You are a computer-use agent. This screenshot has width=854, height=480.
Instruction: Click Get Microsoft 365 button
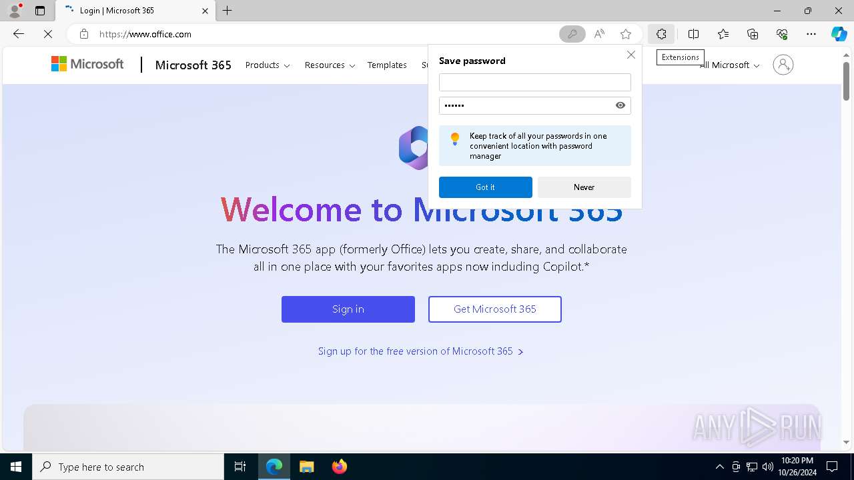495,309
